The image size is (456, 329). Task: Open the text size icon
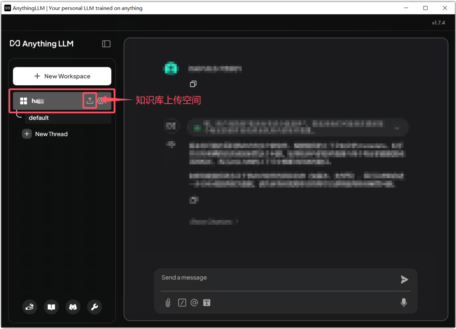[206, 303]
